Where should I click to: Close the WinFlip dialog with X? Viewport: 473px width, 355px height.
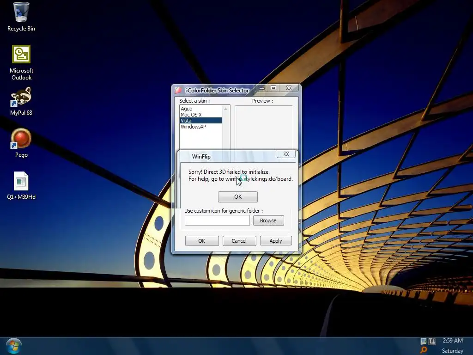(x=286, y=154)
